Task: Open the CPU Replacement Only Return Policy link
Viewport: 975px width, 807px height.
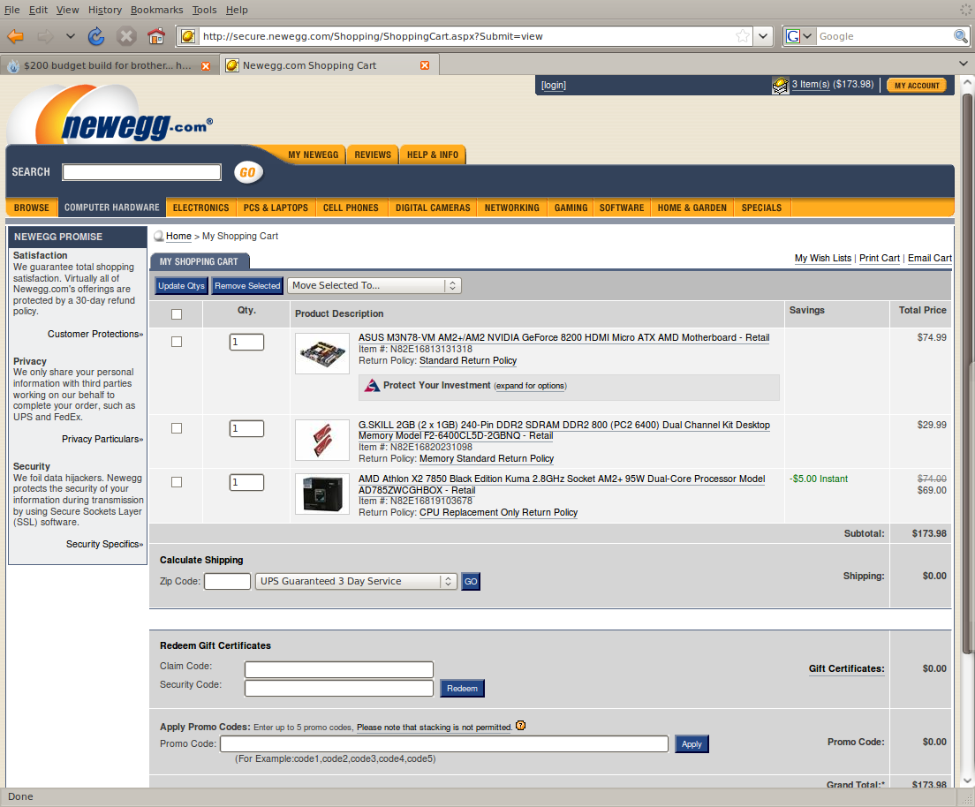Action: 498,512
